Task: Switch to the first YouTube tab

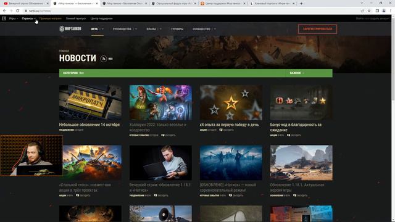Action: coord(25,4)
